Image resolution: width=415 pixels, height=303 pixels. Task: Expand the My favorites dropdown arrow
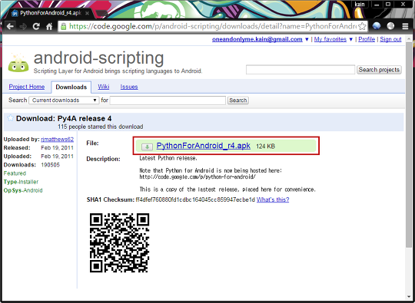point(351,39)
